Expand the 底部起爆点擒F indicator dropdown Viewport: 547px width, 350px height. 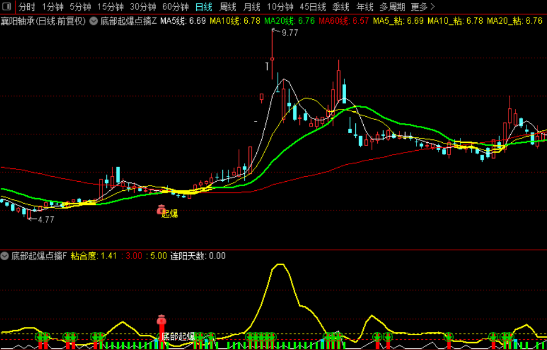[4, 256]
